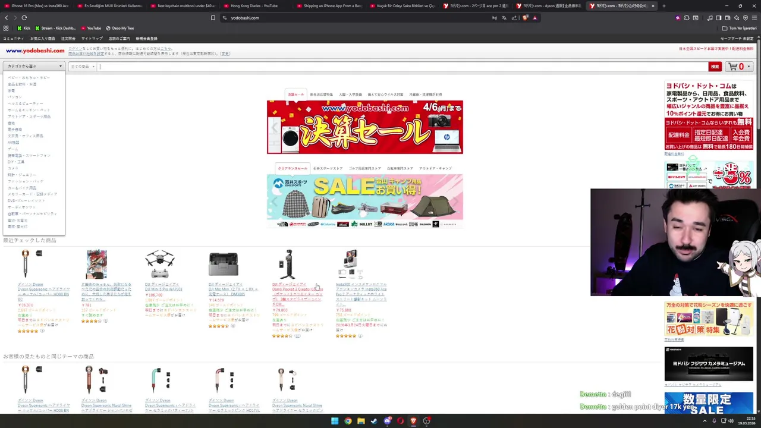Open the Deco My Tree bookmark
The image size is (761, 428).
pos(120,28)
